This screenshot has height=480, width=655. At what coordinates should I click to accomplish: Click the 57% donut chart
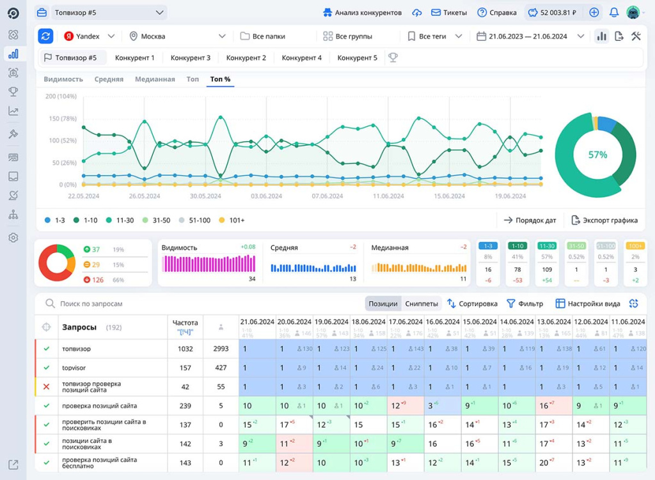596,155
